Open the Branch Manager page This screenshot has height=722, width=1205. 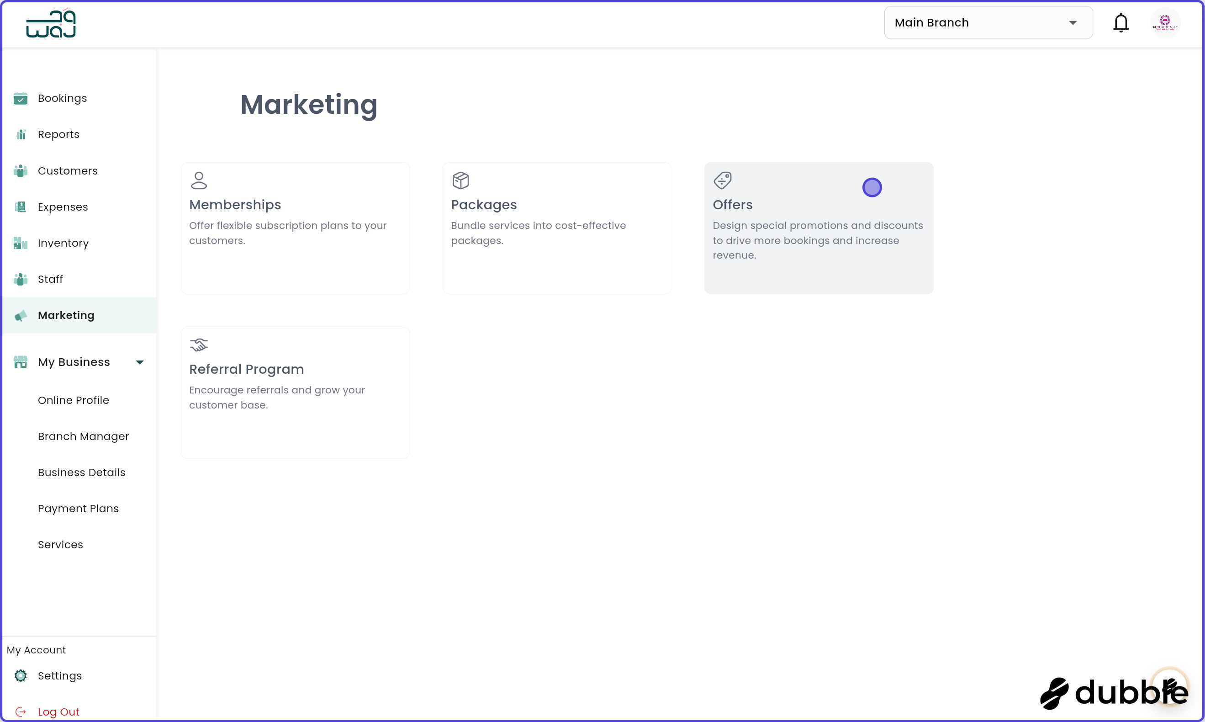(x=83, y=436)
